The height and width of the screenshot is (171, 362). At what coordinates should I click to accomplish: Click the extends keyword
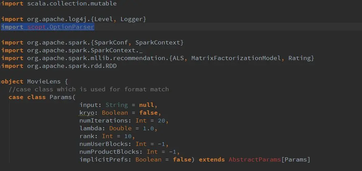tap(212, 159)
